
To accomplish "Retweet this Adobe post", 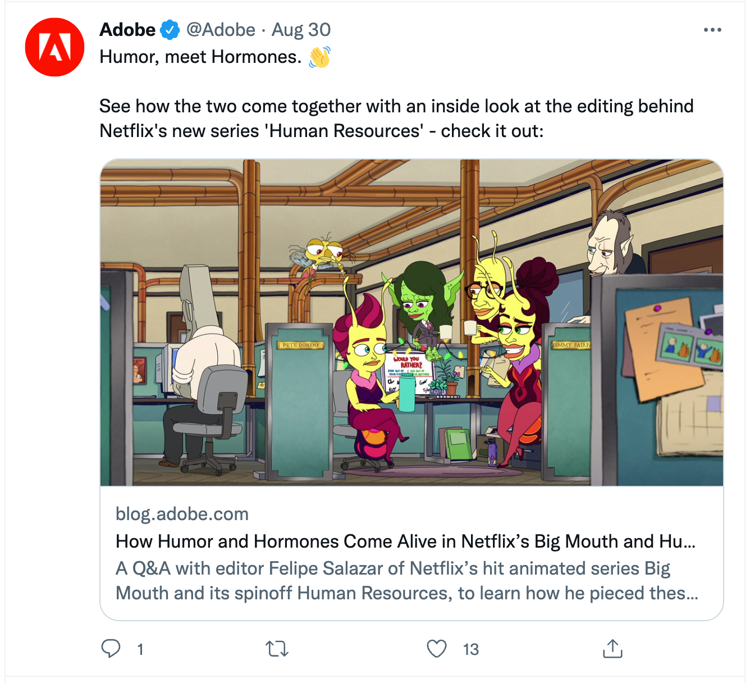I will point(277,649).
